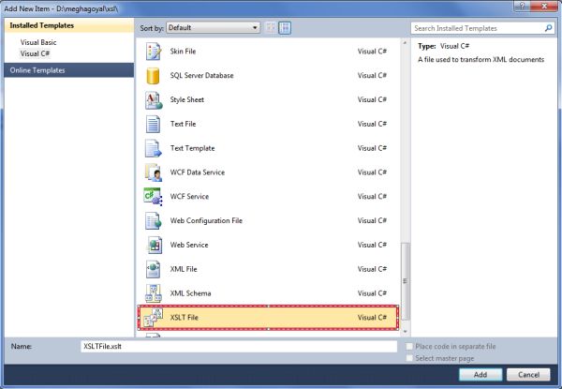Image resolution: width=562 pixels, height=389 pixels.
Task: Switch to medium icons list view
Action: (285, 27)
